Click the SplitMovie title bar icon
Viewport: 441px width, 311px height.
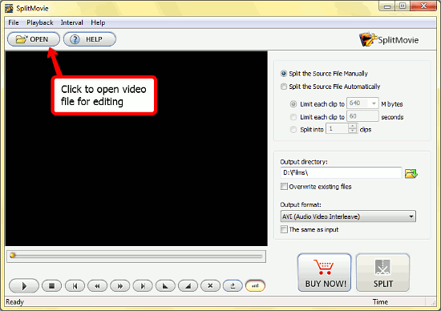tap(10, 8)
